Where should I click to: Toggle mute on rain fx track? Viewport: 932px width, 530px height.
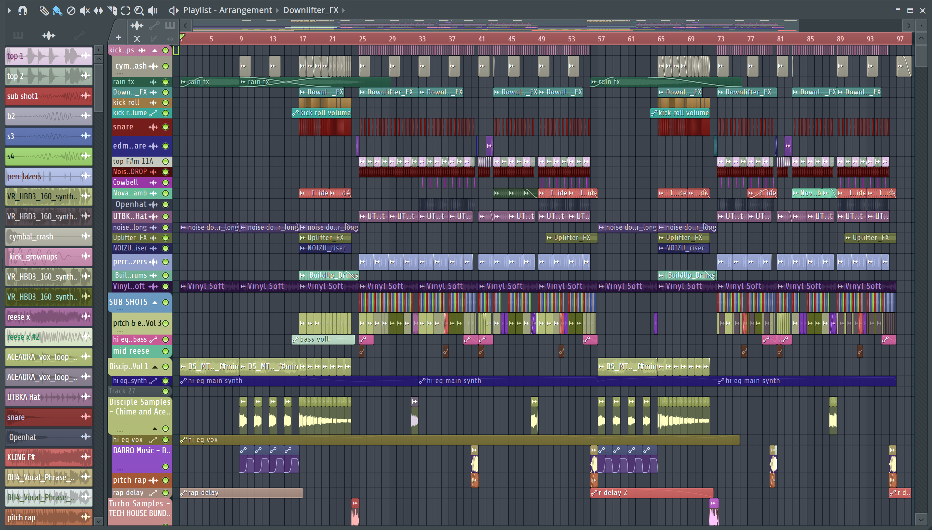tap(166, 82)
